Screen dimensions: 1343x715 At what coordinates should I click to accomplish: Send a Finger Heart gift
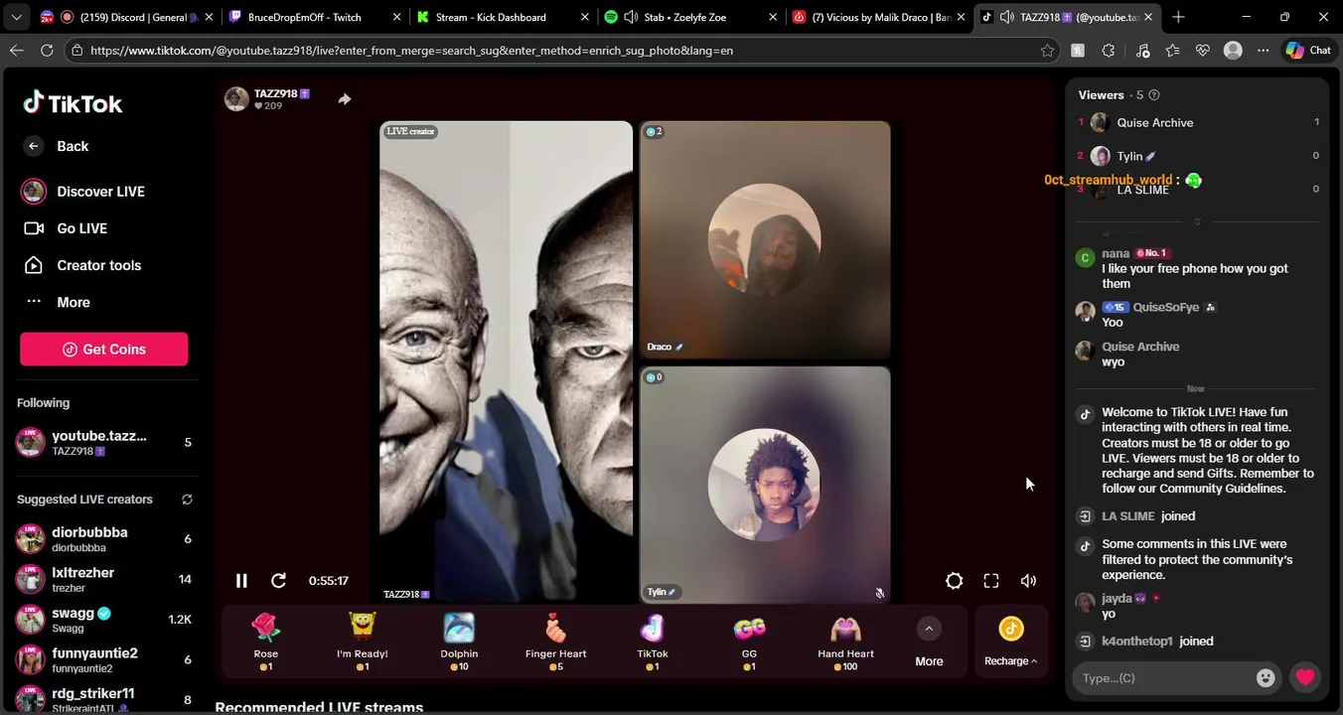point(556,642)
